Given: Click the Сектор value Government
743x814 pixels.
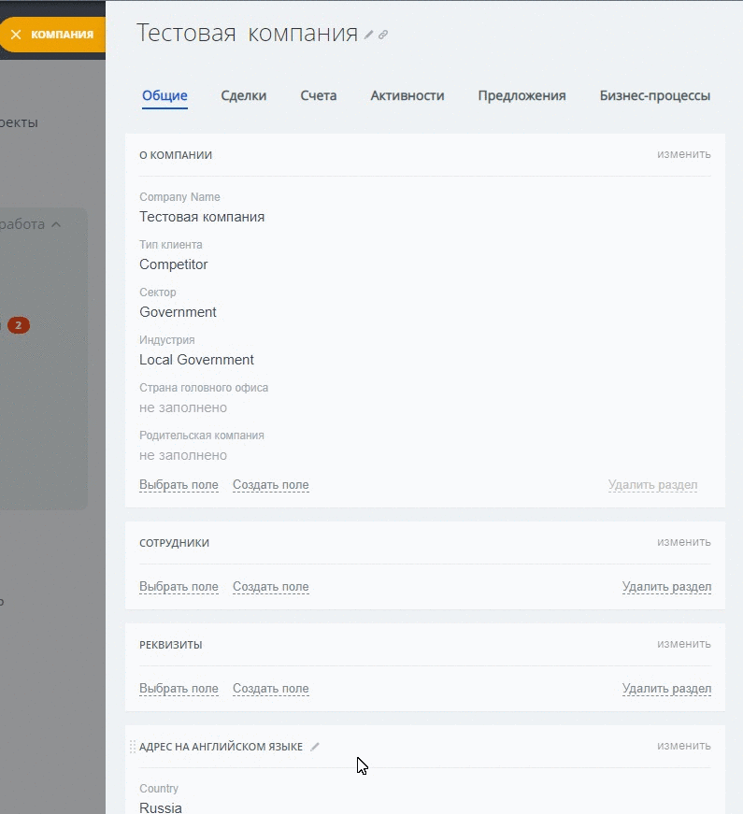Looking at the screenshot, I should point(178,312).
